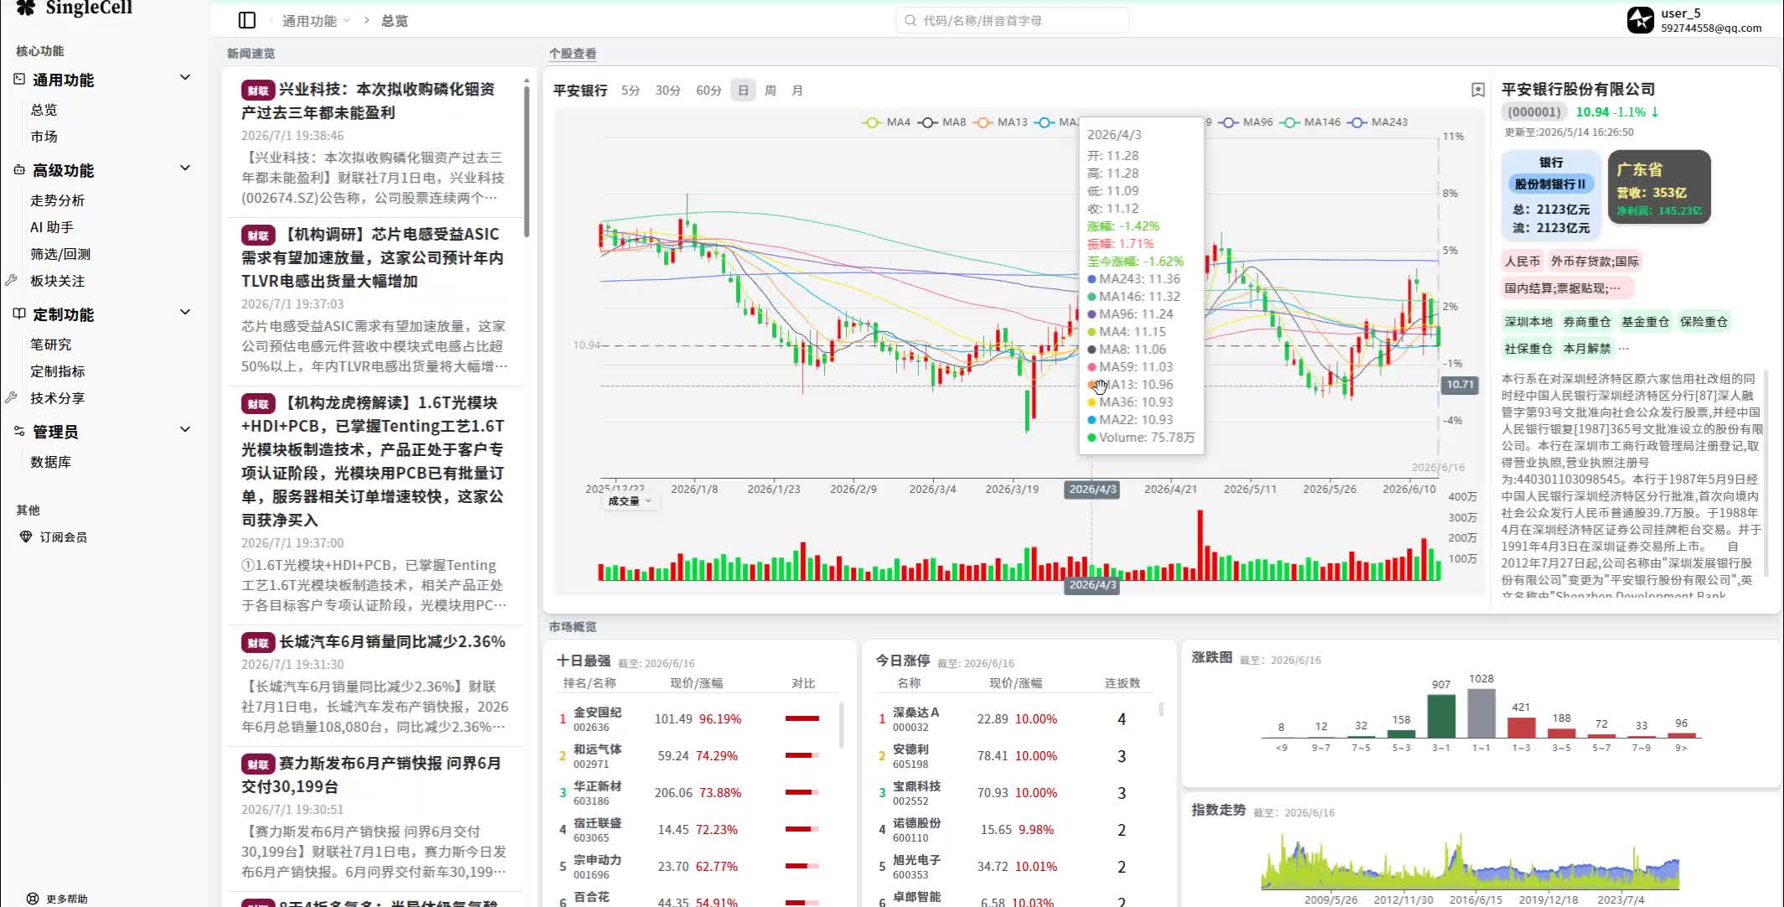Click the 财联 badge on 长城汽车 news
The height and width of the screenshot is (907, 1784).
(258, 643)
